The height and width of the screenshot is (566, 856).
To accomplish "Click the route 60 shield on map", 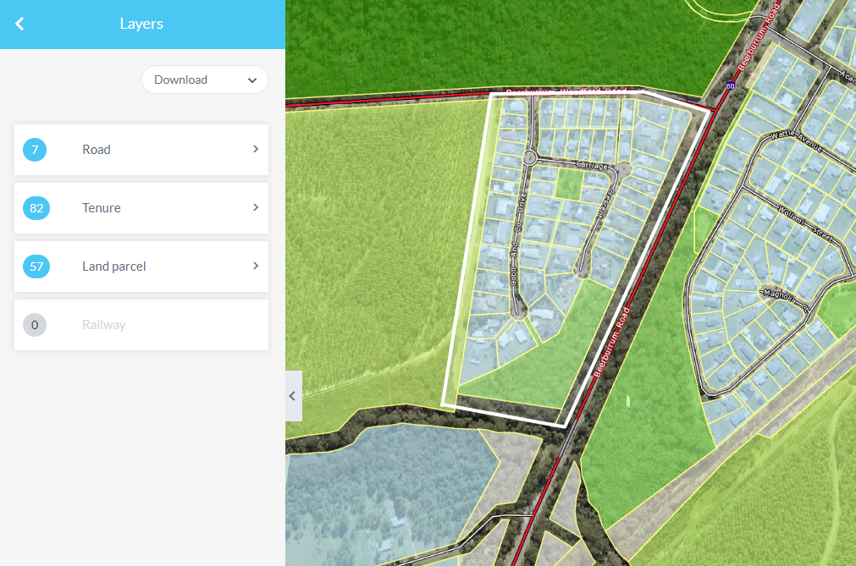I will pyautogui.click(x=730, y=85).
